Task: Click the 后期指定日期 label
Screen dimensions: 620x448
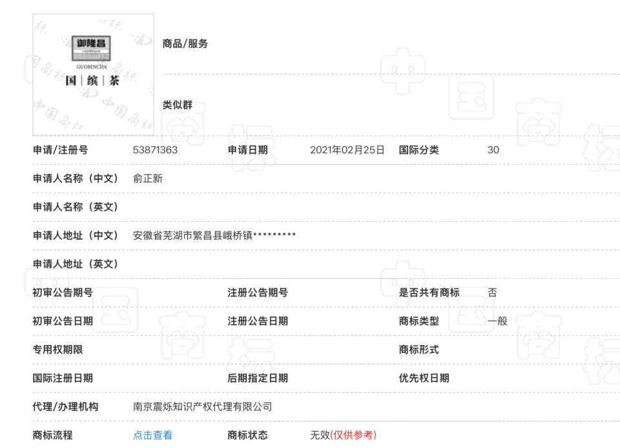Action: point(258,378)
